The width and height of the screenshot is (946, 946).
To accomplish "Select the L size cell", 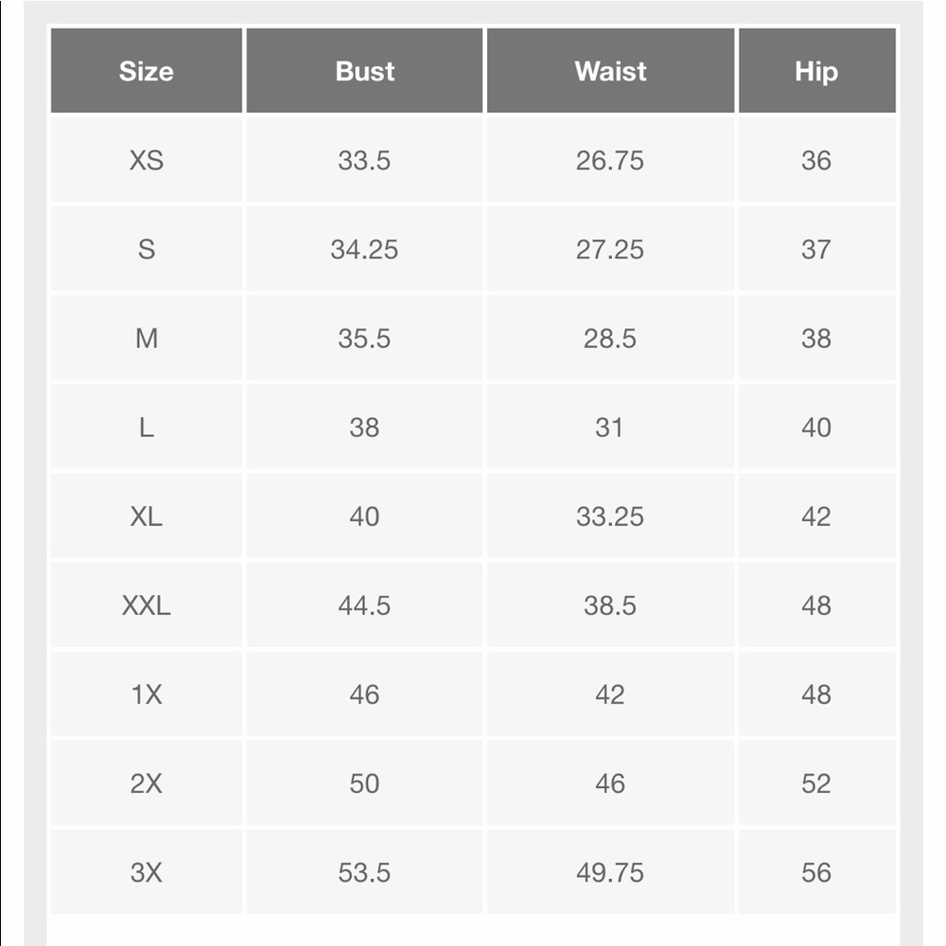I will (146, 428).
